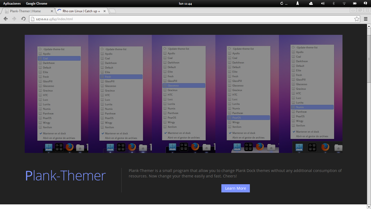371x209 pixels.
Task: Focus the address bar with 127.0.0.1:43845/index.html
Action: tap(194, 19)
